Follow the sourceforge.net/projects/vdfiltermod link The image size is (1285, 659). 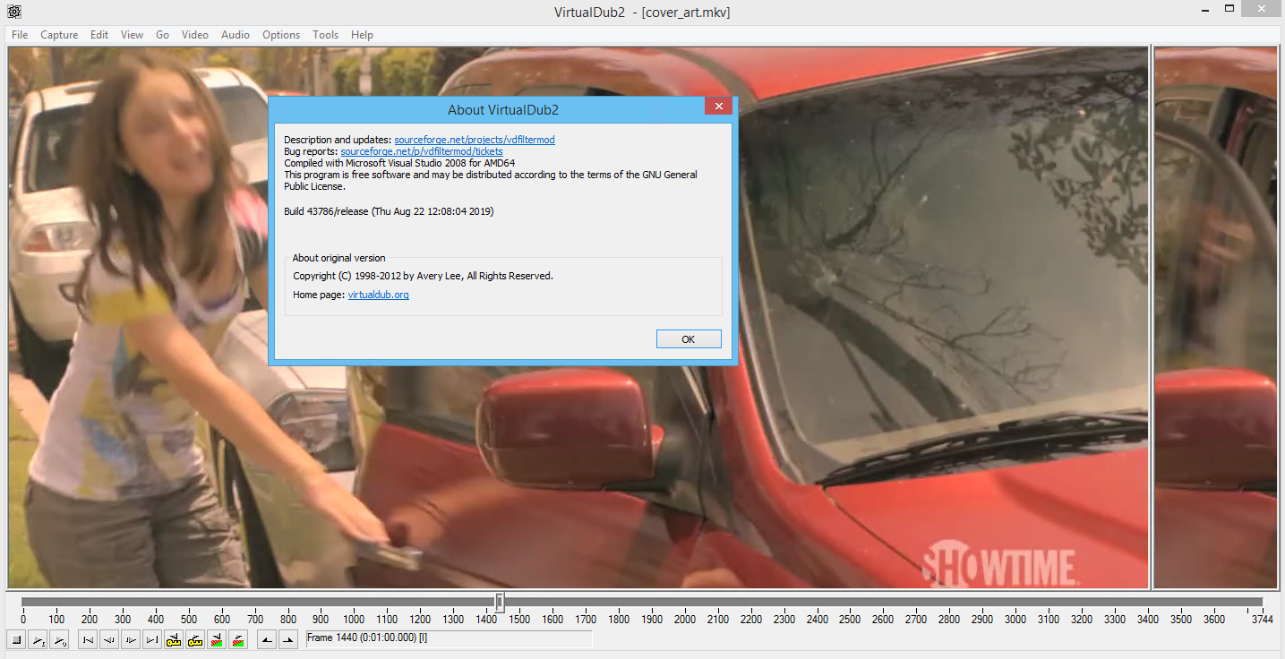pyautogui.click(x=475, y=140)
